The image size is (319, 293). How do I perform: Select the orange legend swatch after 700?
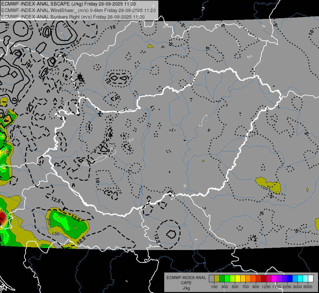coord(248,278)
